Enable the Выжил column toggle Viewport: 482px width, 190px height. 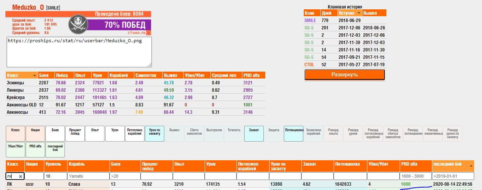175,133
